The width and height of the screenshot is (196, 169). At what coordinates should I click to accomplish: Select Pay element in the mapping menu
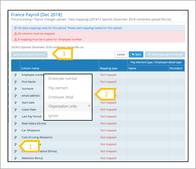pos(58,88)
